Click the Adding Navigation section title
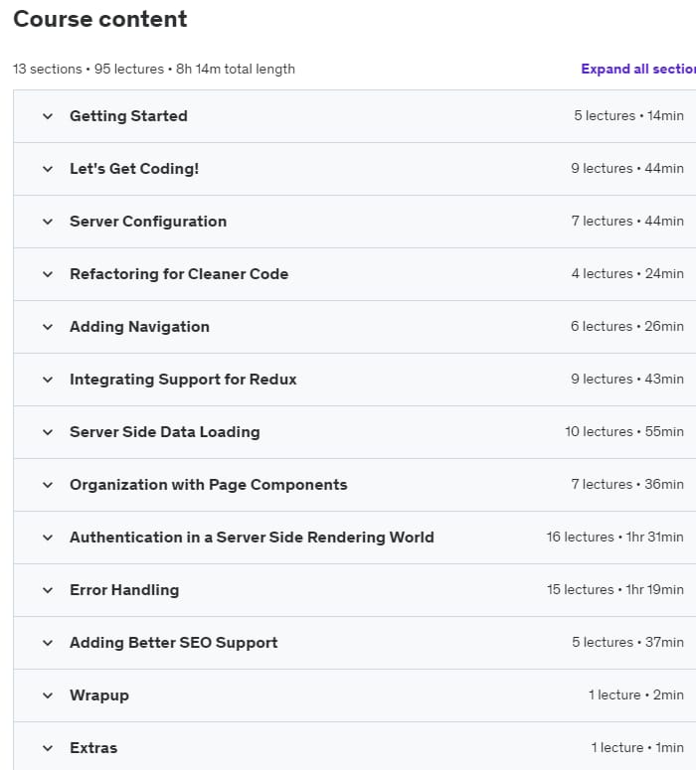 pyautogui.click(x=139, y=327)
